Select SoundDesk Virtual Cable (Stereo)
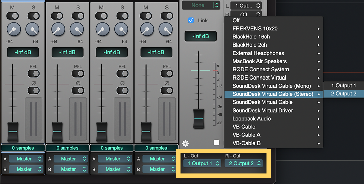364x184 pixels. coord(273,94)
